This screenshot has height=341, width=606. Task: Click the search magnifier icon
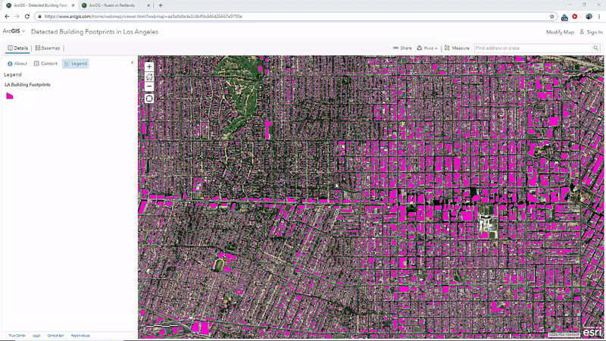(596, 48)
